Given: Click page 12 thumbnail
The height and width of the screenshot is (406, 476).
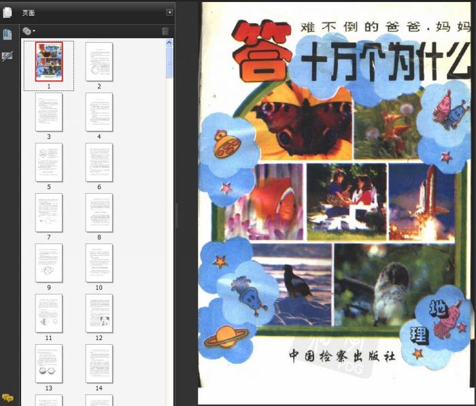Looking at the screenshot, I should (x=99, y=314).
